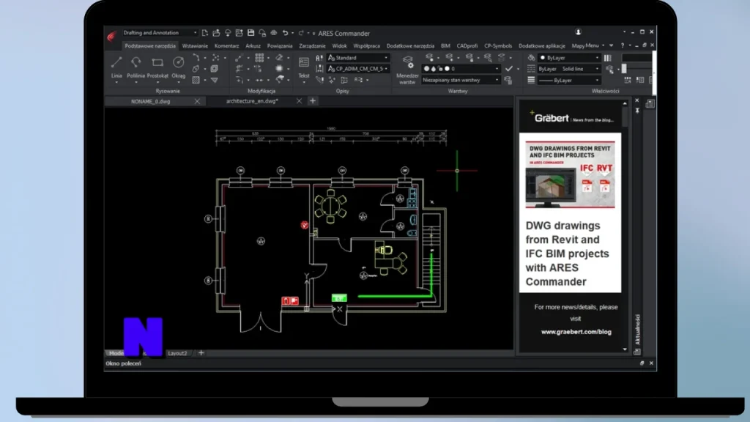Open the ByLayer Solid line linetype dropdown
Screen dimensions: 750x422
tap(569, 69)
